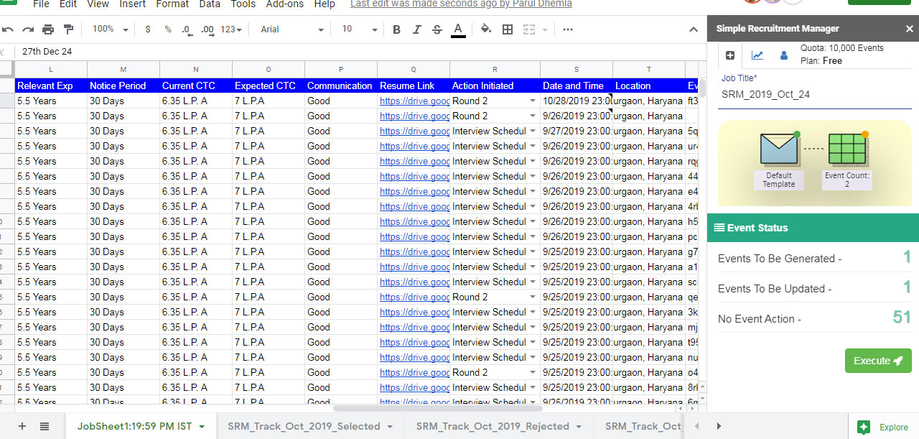This screenshot has height=439, width=919.
Task: Click the horizontal scrollbar of the sheet
Action: pyautogui.click(x=438, y=408)
